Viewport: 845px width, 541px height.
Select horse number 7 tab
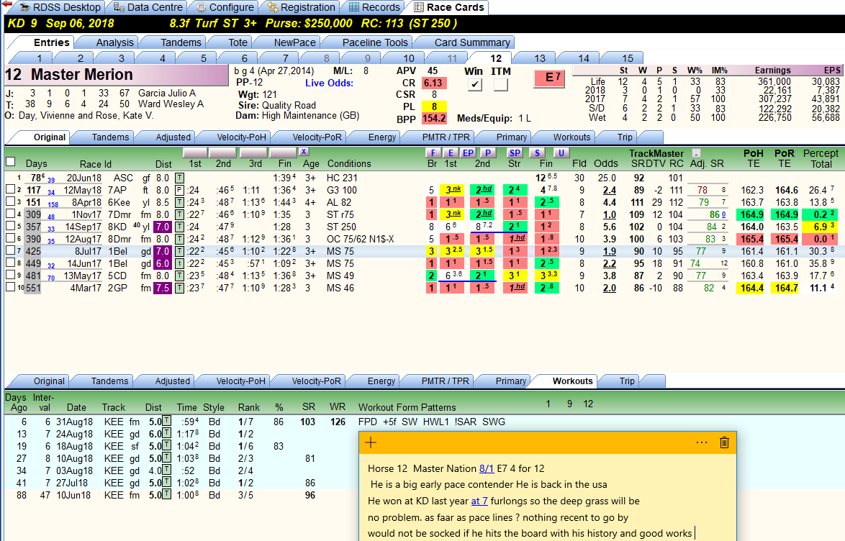click(x=285, y=58)
